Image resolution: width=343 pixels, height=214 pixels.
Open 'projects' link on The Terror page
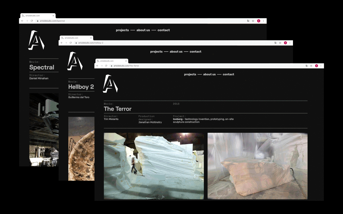point(190,74)
